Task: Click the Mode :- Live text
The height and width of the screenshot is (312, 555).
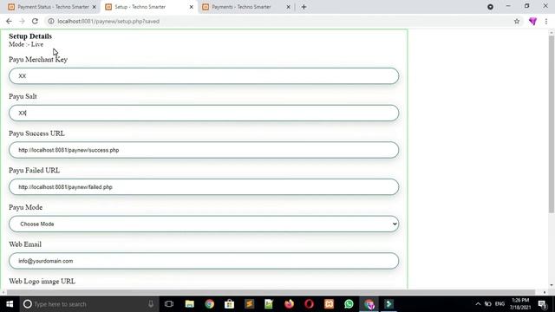Action: click(26, 44)
